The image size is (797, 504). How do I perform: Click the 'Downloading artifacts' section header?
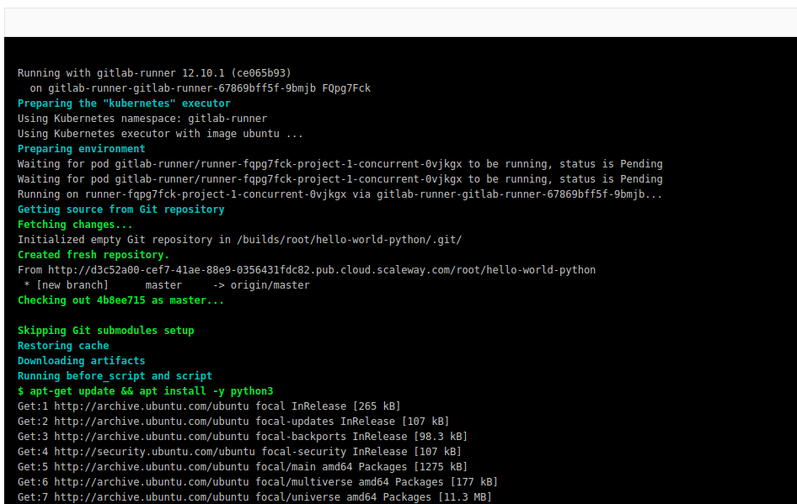coord(81,361)
